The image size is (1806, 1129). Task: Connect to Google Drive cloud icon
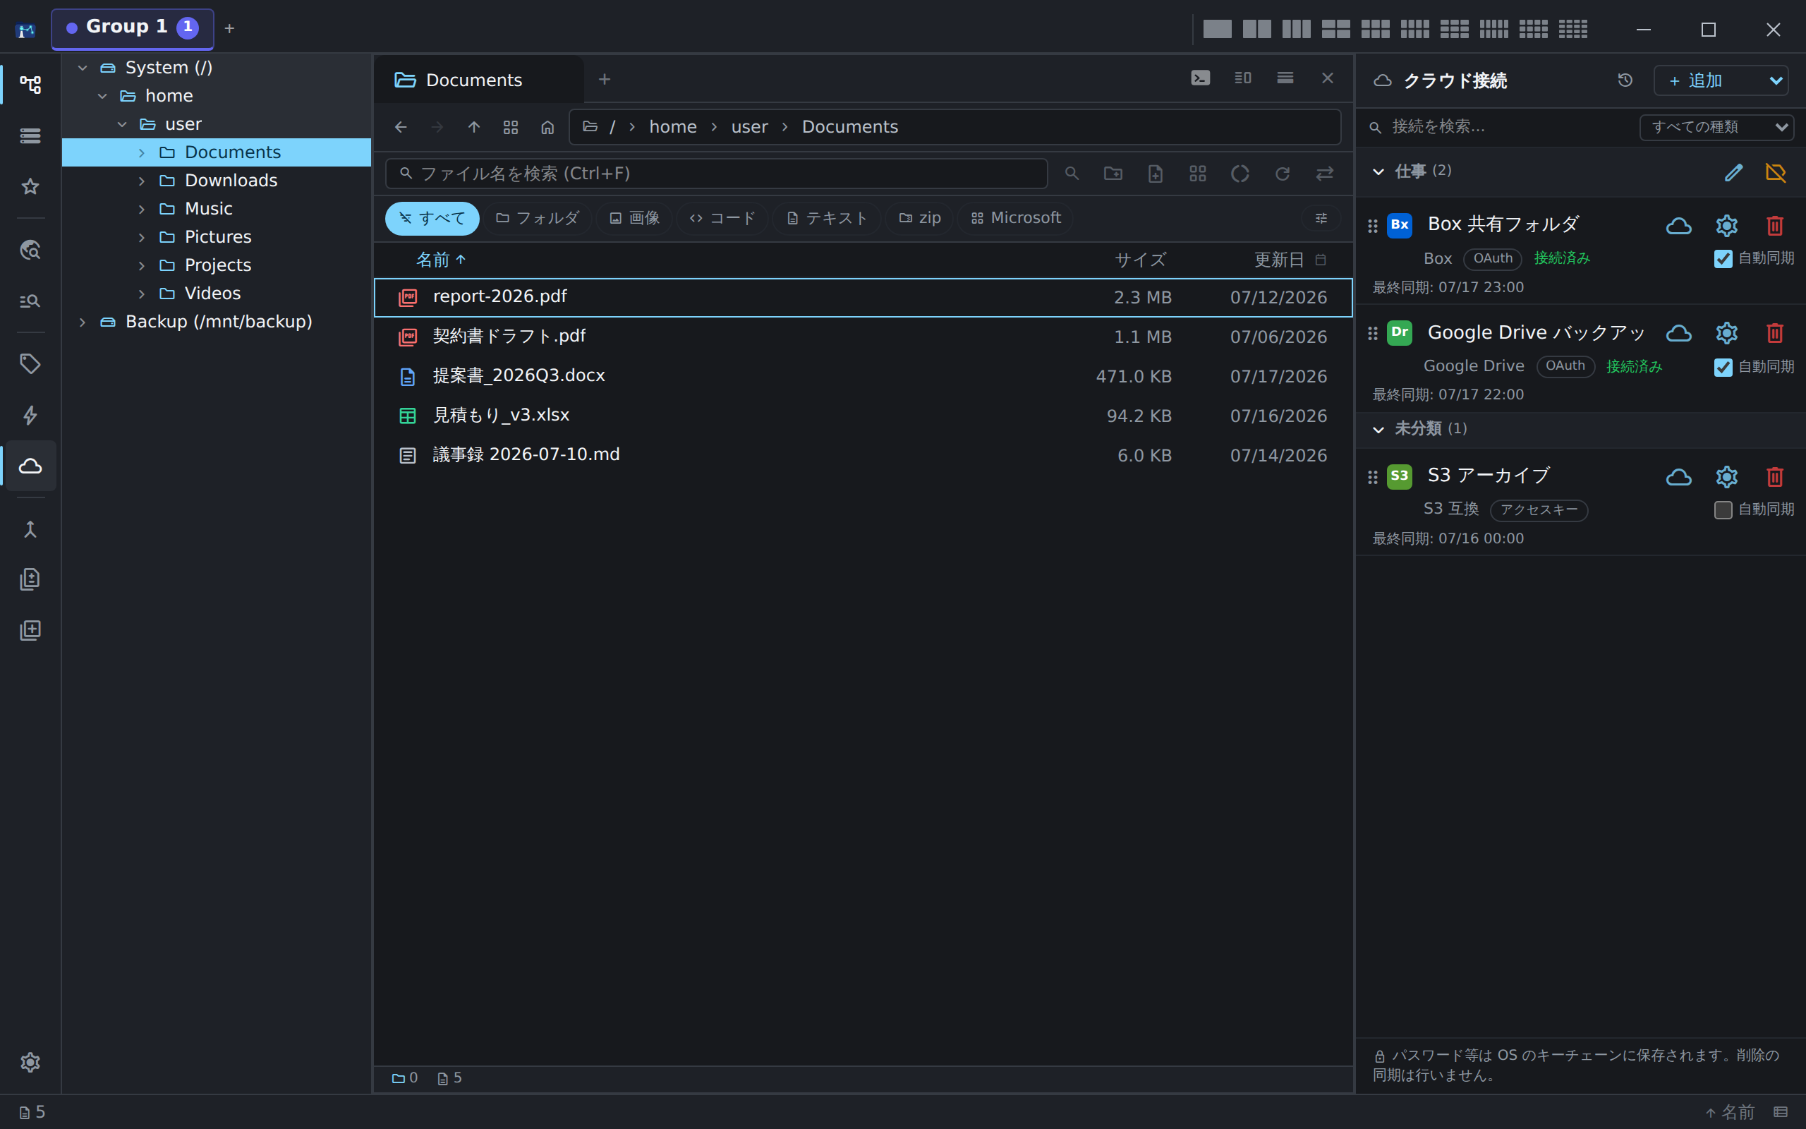click(x=1679, y=333)
